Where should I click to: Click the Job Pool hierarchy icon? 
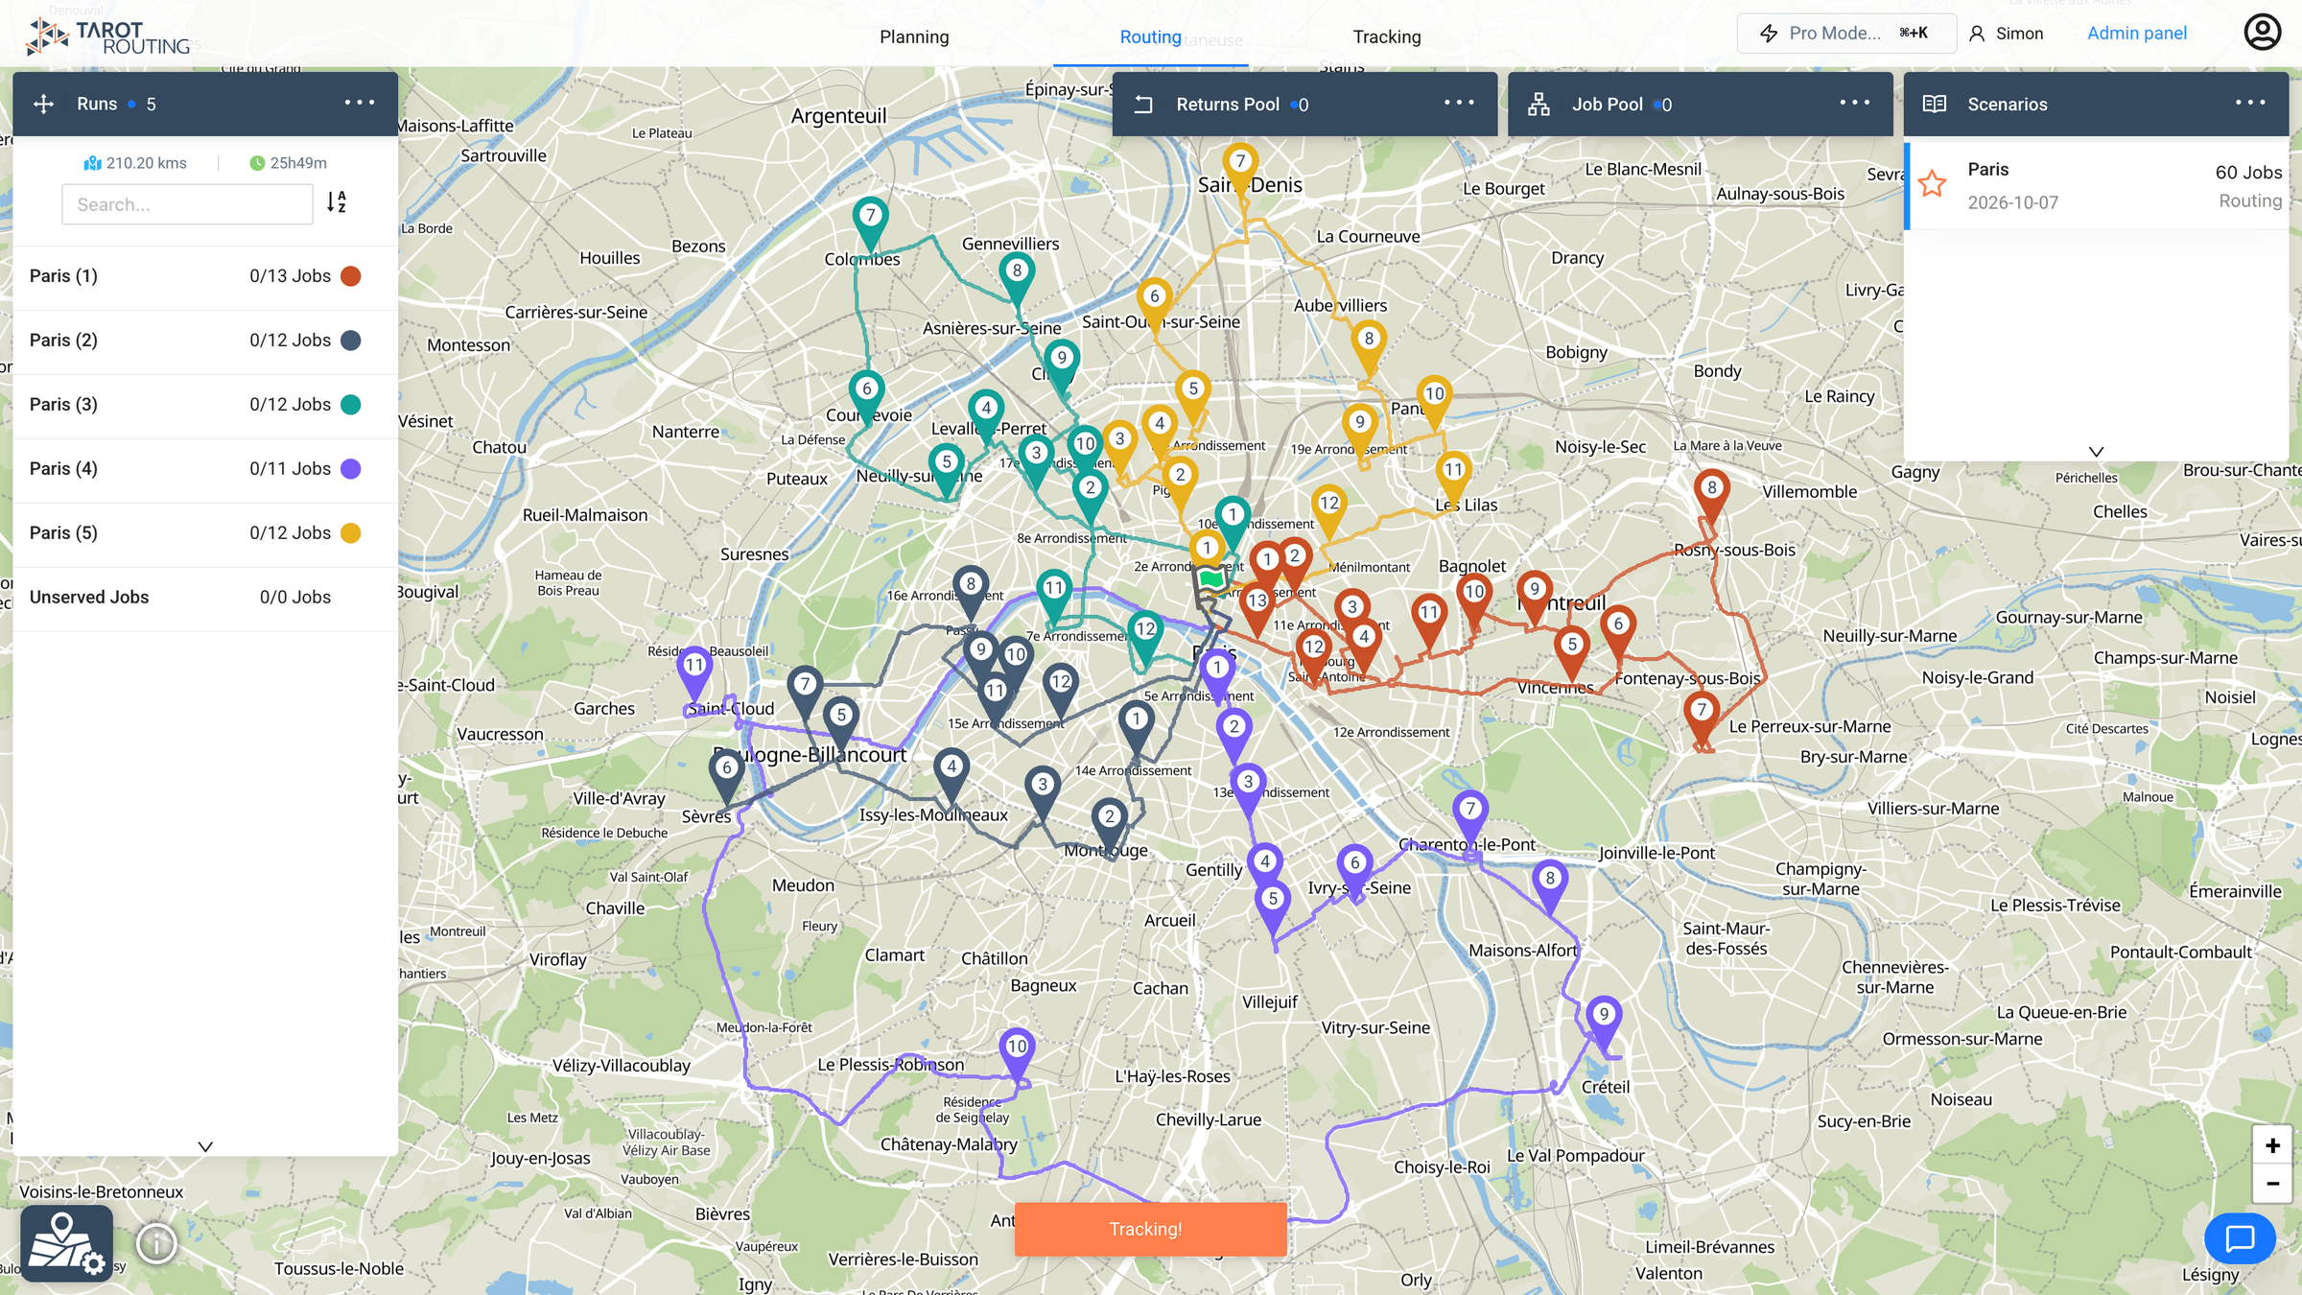point(1539,104)
